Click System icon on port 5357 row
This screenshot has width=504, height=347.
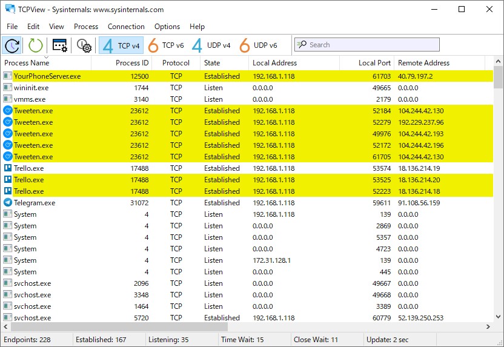pos(7,237)
